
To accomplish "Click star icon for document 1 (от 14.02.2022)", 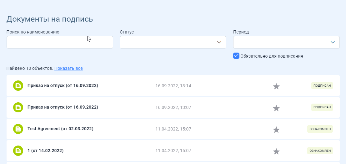I will pos(276,151).
